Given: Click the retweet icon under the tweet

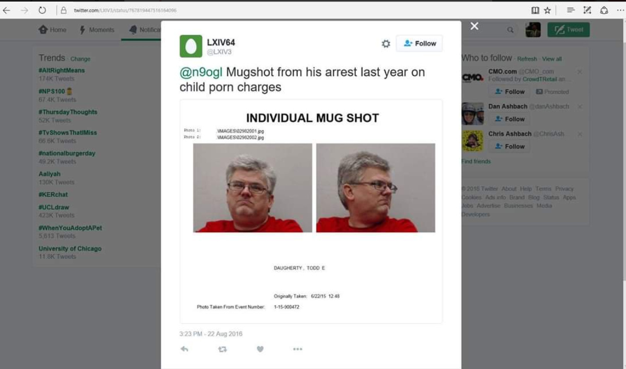Looking at the screenshot, I should [x=223, y=349].
